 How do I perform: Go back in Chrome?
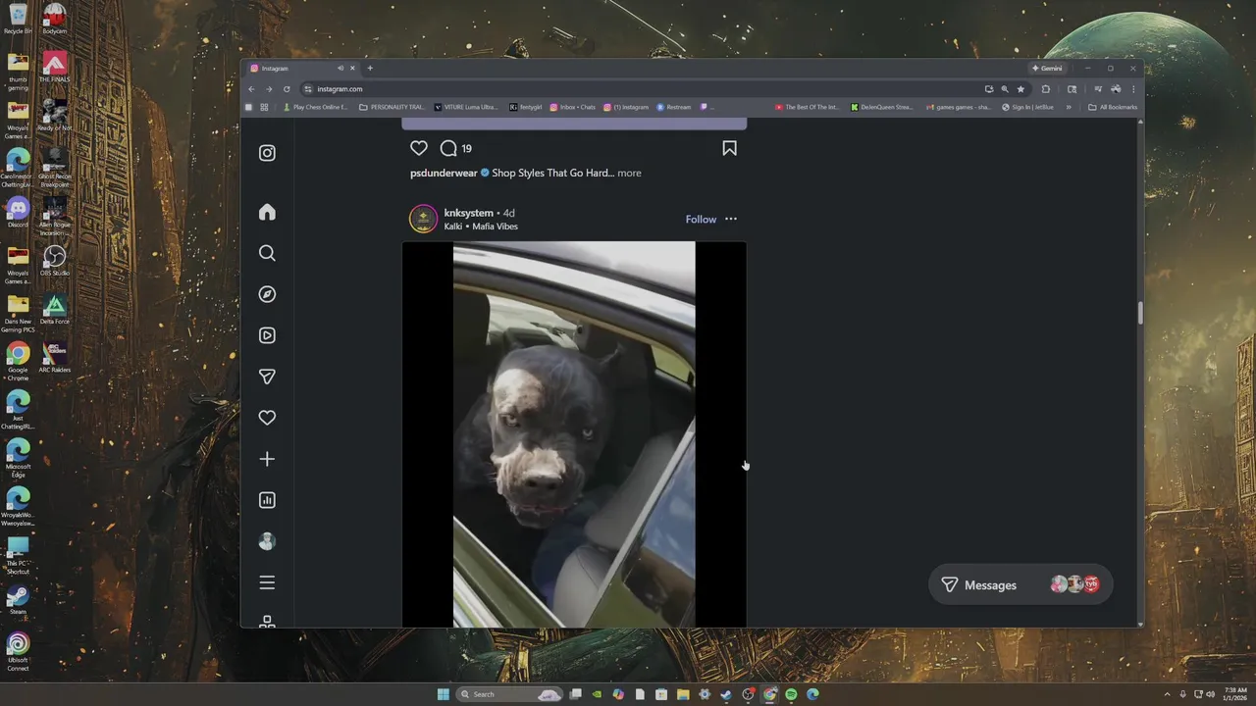[251, 89]
